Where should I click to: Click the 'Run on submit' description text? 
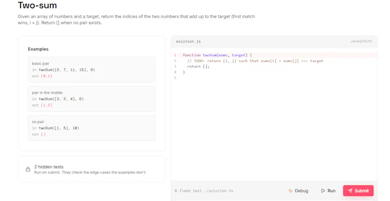(x=90, y=172)
